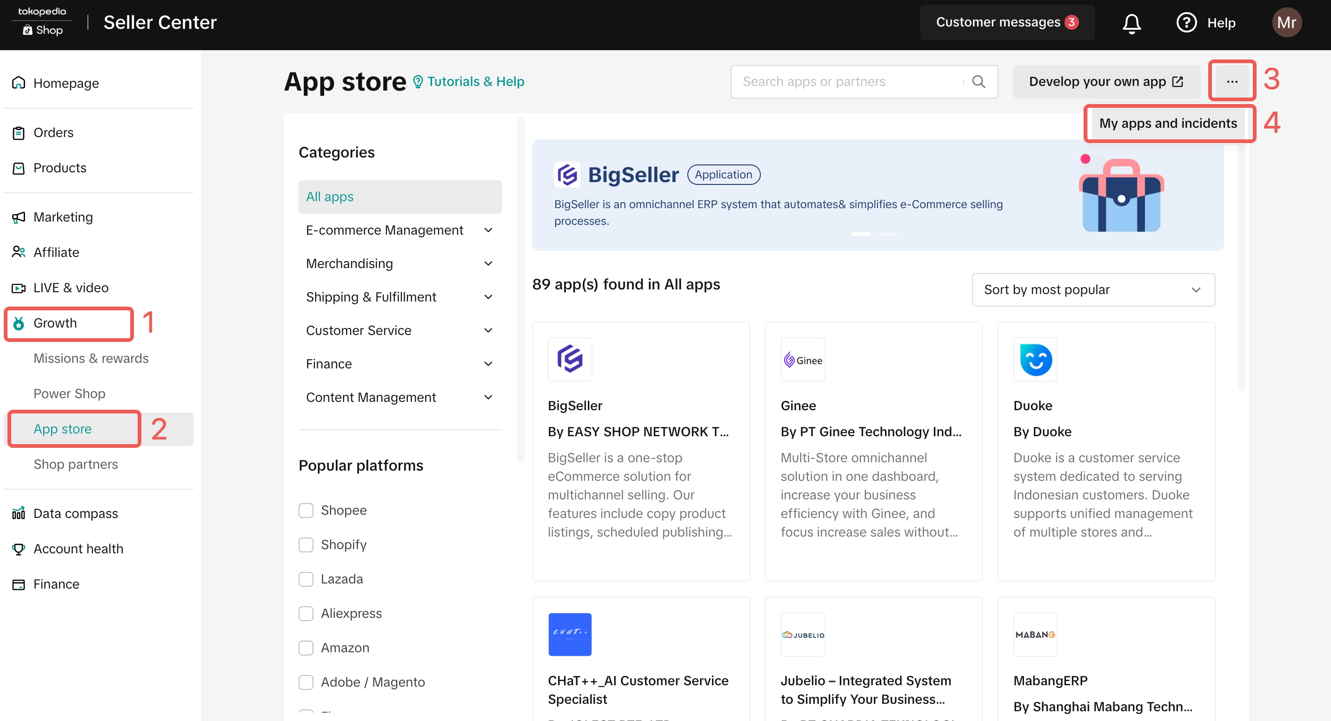Click Develop your own app button

click(x=1106, y=82)
